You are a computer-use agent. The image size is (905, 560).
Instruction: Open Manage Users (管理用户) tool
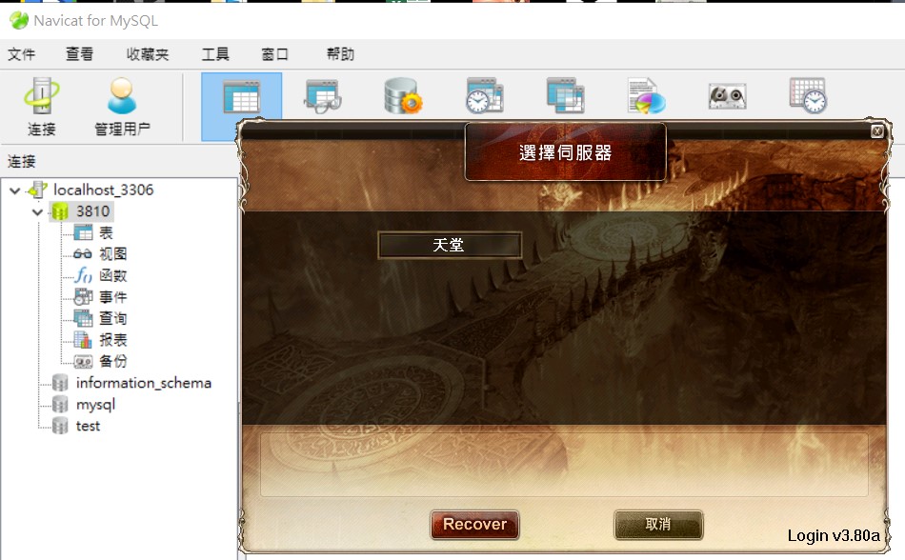point(122,107)
